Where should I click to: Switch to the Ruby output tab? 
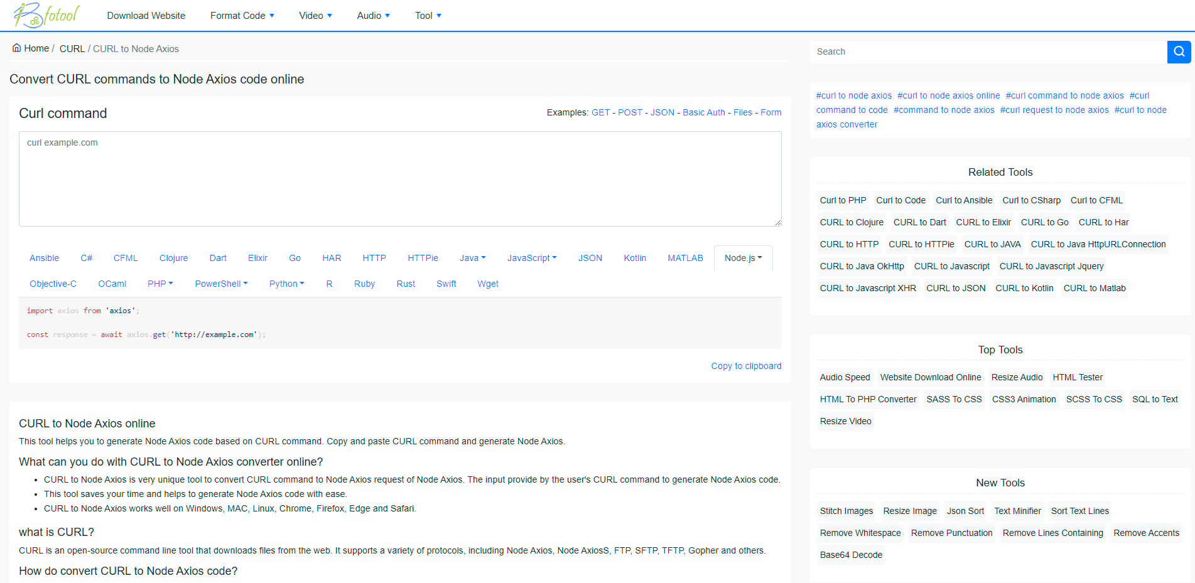(x=364, y=284)
